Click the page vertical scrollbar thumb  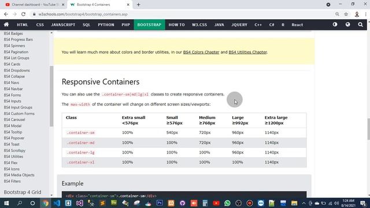coord(368,129)
